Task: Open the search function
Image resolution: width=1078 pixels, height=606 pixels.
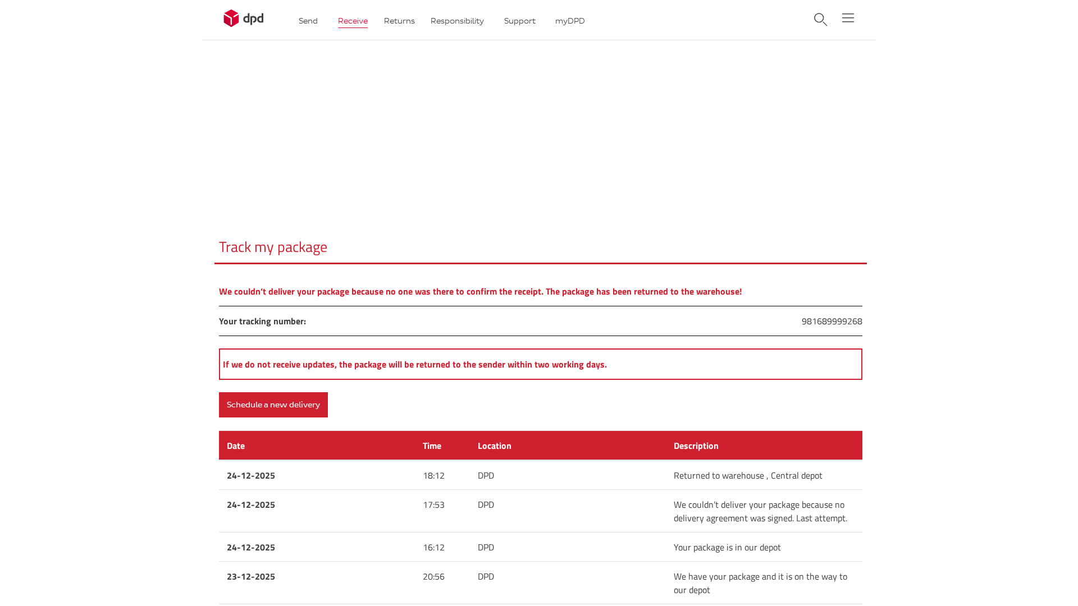Action: click(x=820, y=19)
